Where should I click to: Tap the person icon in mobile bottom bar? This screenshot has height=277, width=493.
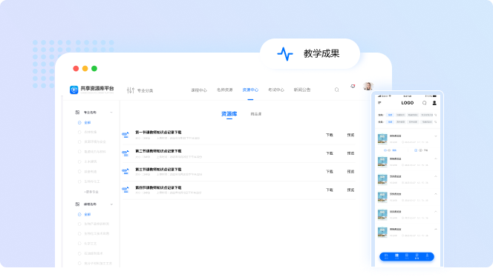(x=427, y=256)
